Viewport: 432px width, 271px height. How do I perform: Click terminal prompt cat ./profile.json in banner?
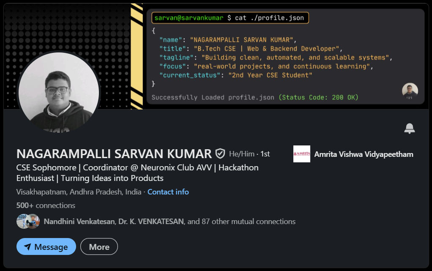[x=230, y=18]
